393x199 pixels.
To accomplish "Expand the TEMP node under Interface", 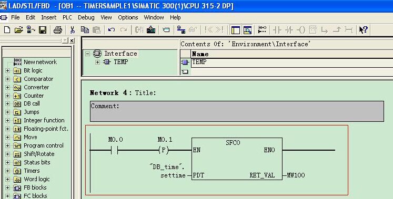I will tap(97, 62).
